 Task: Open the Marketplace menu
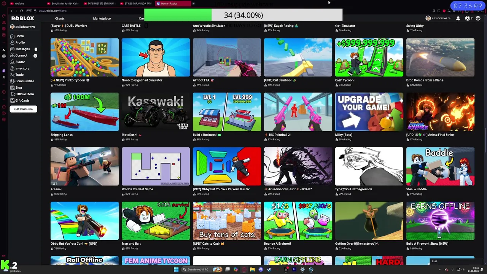coord(102,18)
